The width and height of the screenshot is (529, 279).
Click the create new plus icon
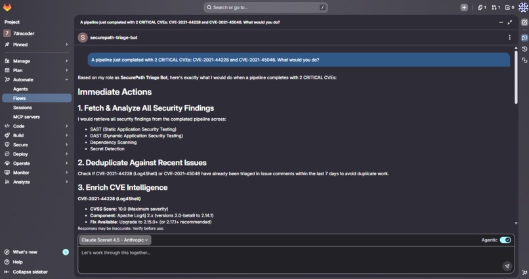[x=464, y=7]
